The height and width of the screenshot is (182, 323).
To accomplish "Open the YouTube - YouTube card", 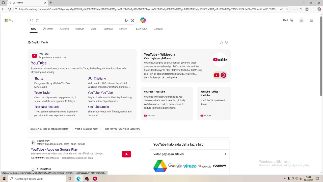I will [x=167, y=103].
